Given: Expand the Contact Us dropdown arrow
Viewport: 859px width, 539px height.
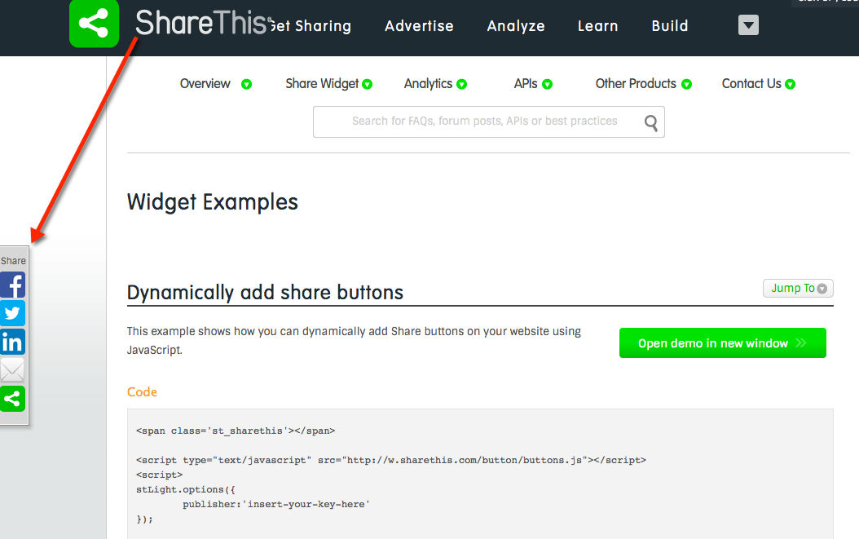Looking at the screenshot, I should (x=790, y=84).
